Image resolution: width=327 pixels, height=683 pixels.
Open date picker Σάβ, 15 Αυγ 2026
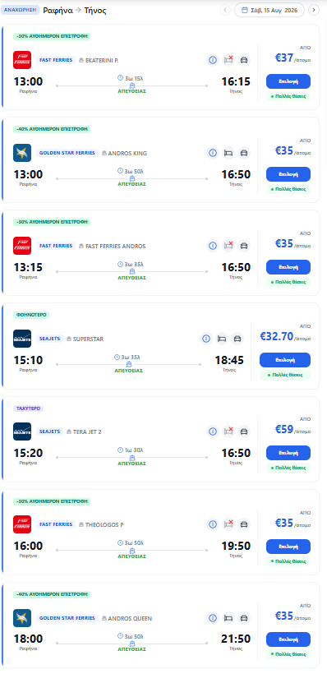(x=269, y=10)
